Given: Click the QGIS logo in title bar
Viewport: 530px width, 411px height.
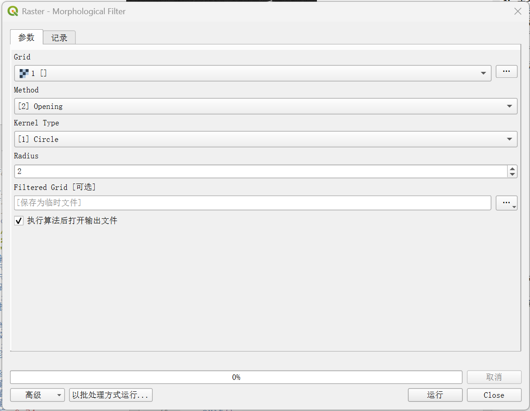Looking at the screenshot, I should pyautogui.click(x=13, y=11).
